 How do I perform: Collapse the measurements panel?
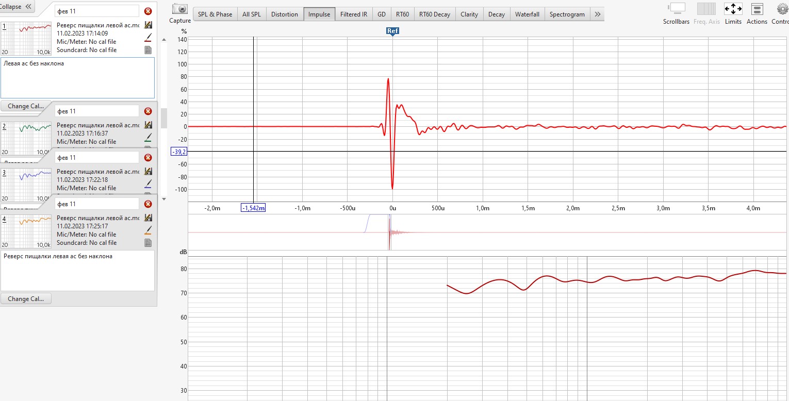tap(18, 7)
